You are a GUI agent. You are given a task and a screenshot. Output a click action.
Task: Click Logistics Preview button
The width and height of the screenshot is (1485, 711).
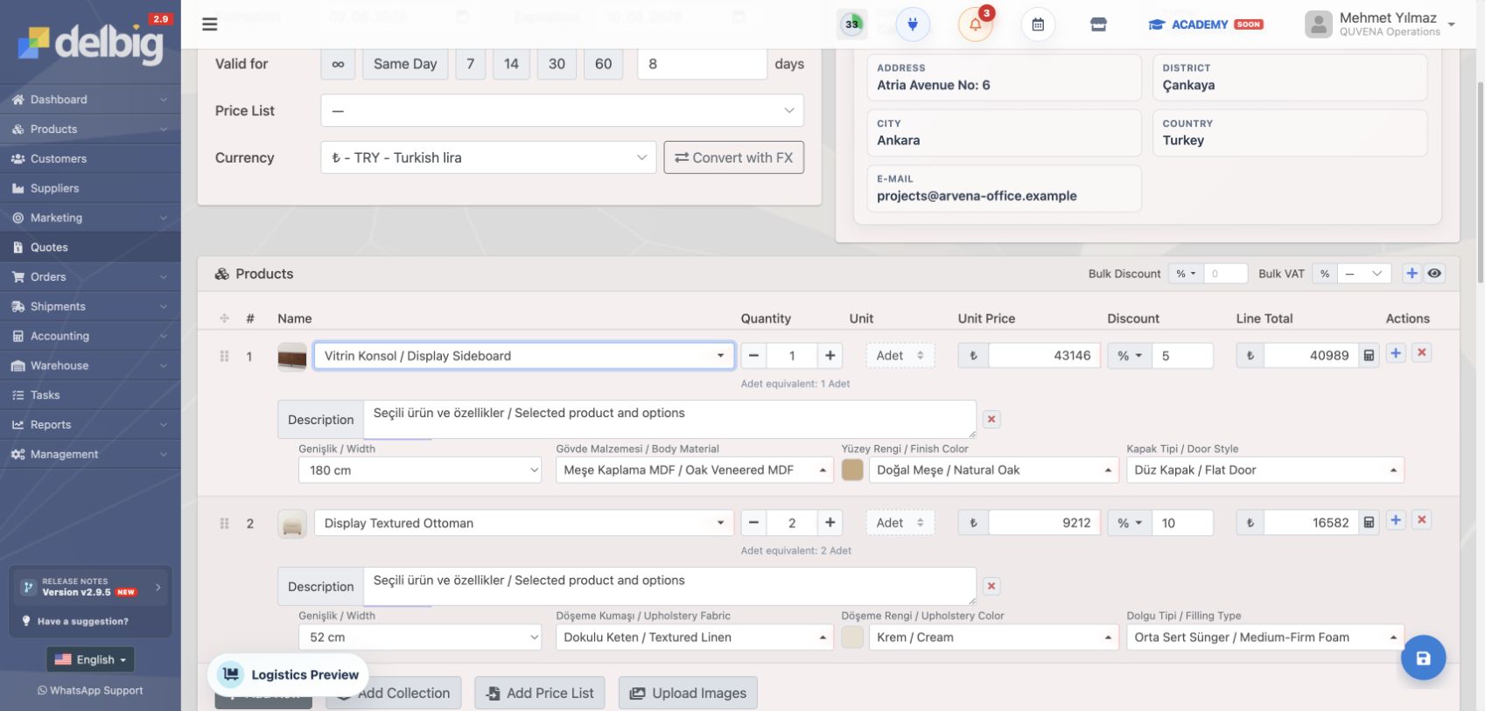(x=288, y=674)
